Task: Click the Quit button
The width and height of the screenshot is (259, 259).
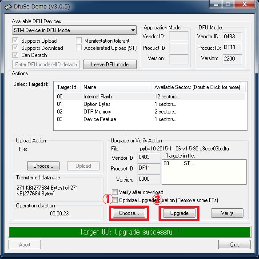Action: click(234, 245)
